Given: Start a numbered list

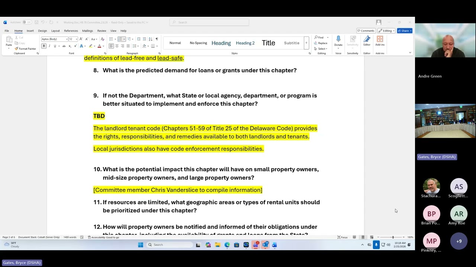Looking at the screenshot, I should click(120, 39).
